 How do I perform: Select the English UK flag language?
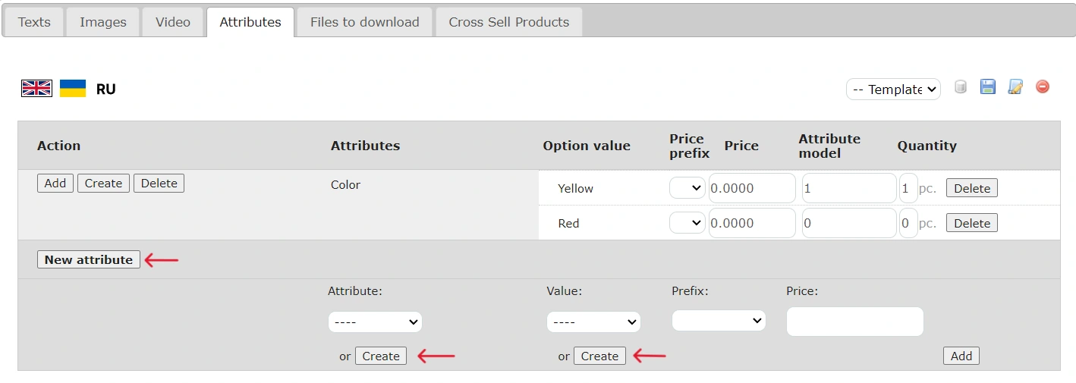tap(36, 89)
